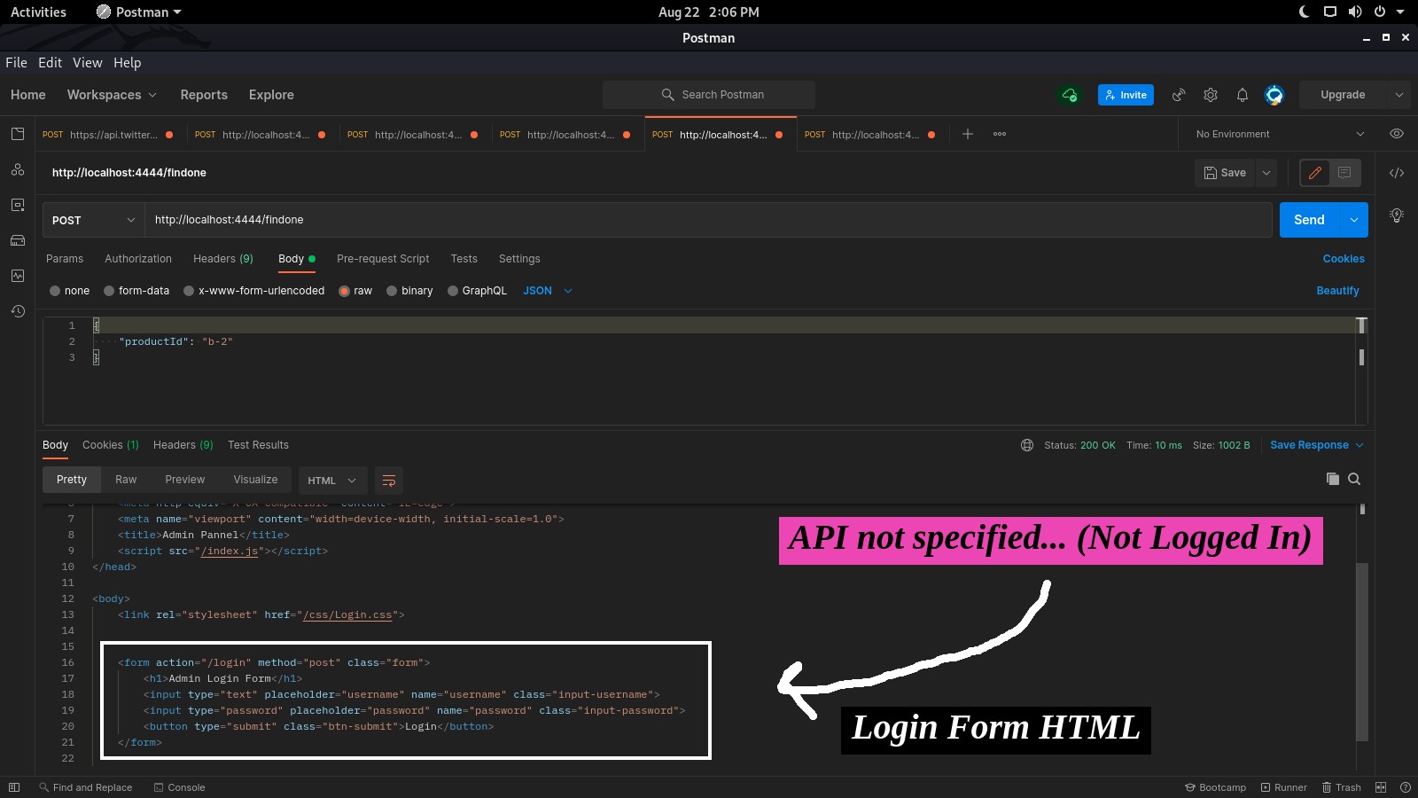1418x798 pixels.
Task: Open Postman settings gear
Action: click(x=1211, y=95)
